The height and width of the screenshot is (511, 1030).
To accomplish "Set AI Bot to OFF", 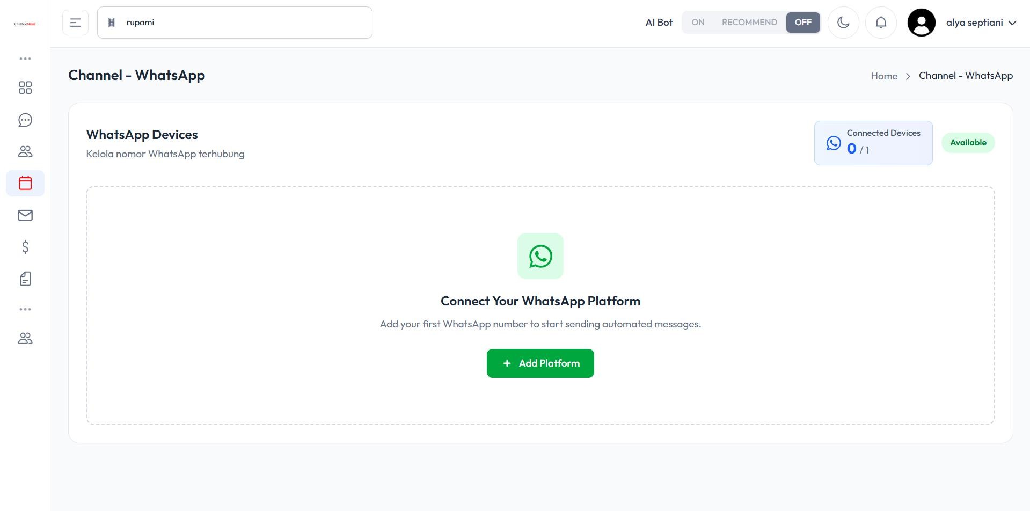I will (x=803, y=23).
